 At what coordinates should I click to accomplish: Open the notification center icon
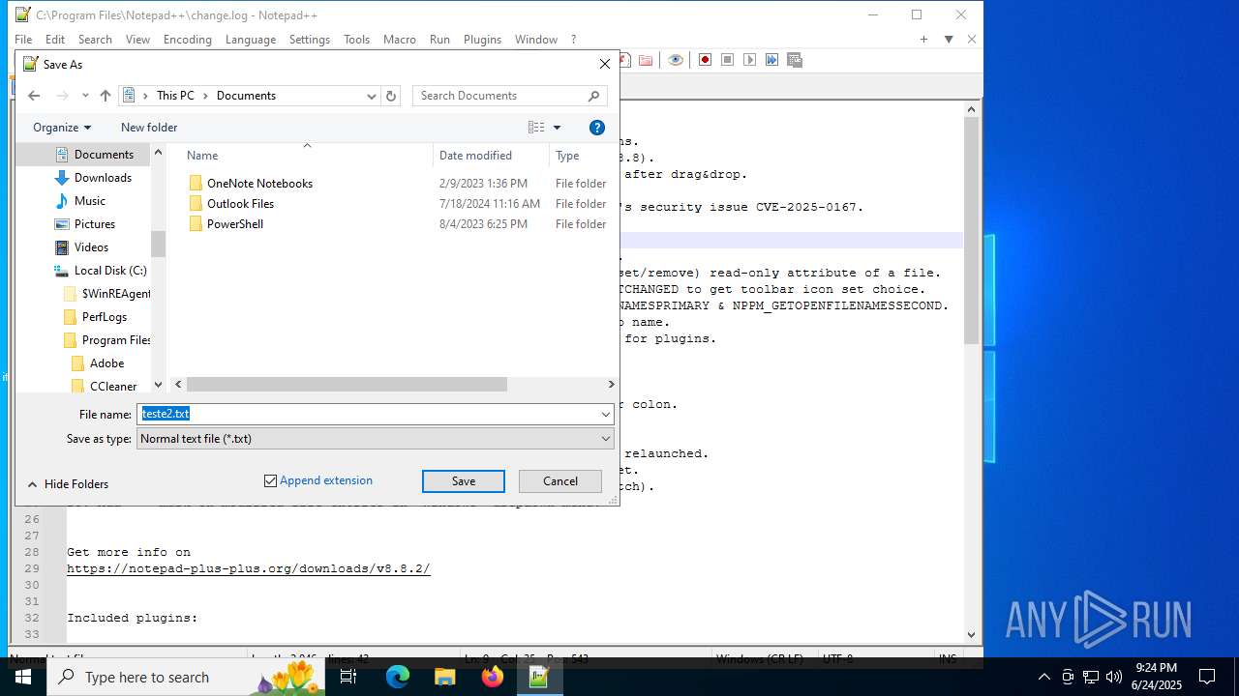[1208, 677]
